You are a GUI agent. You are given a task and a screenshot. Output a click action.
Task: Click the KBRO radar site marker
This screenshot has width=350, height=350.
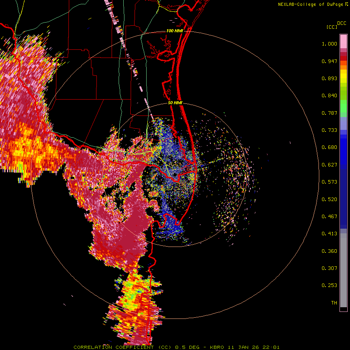[175, 175]
